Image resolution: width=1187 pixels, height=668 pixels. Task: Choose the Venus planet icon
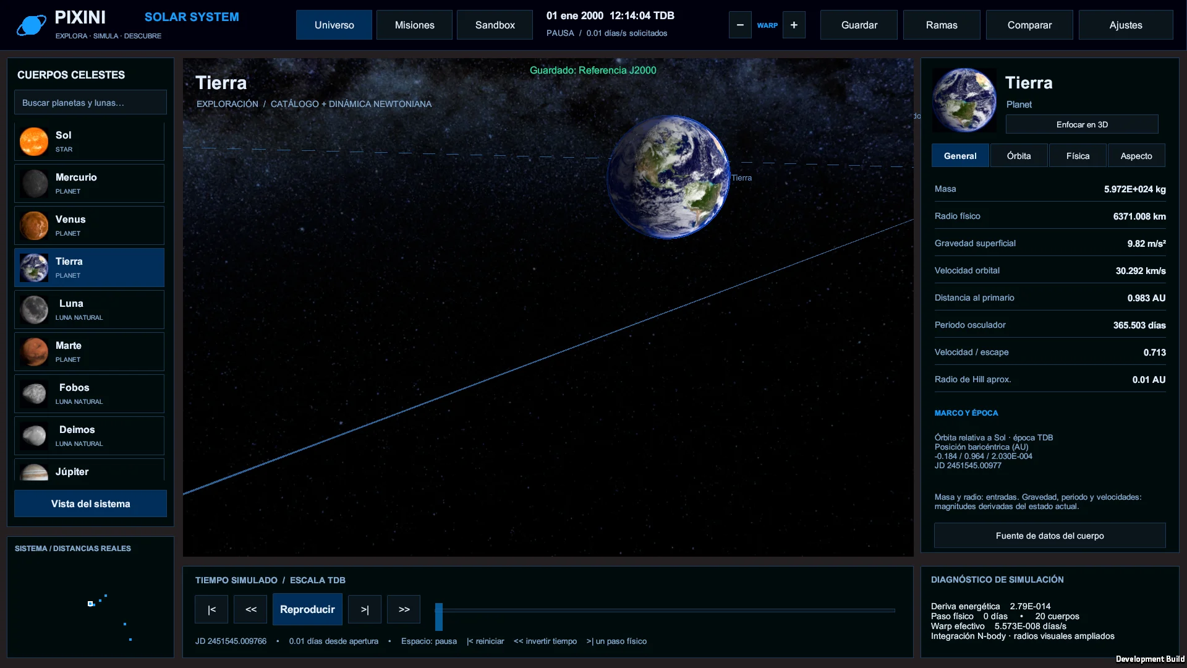coord(34,226)
